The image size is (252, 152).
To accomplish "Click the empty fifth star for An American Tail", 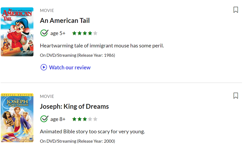I will [95, 33].
